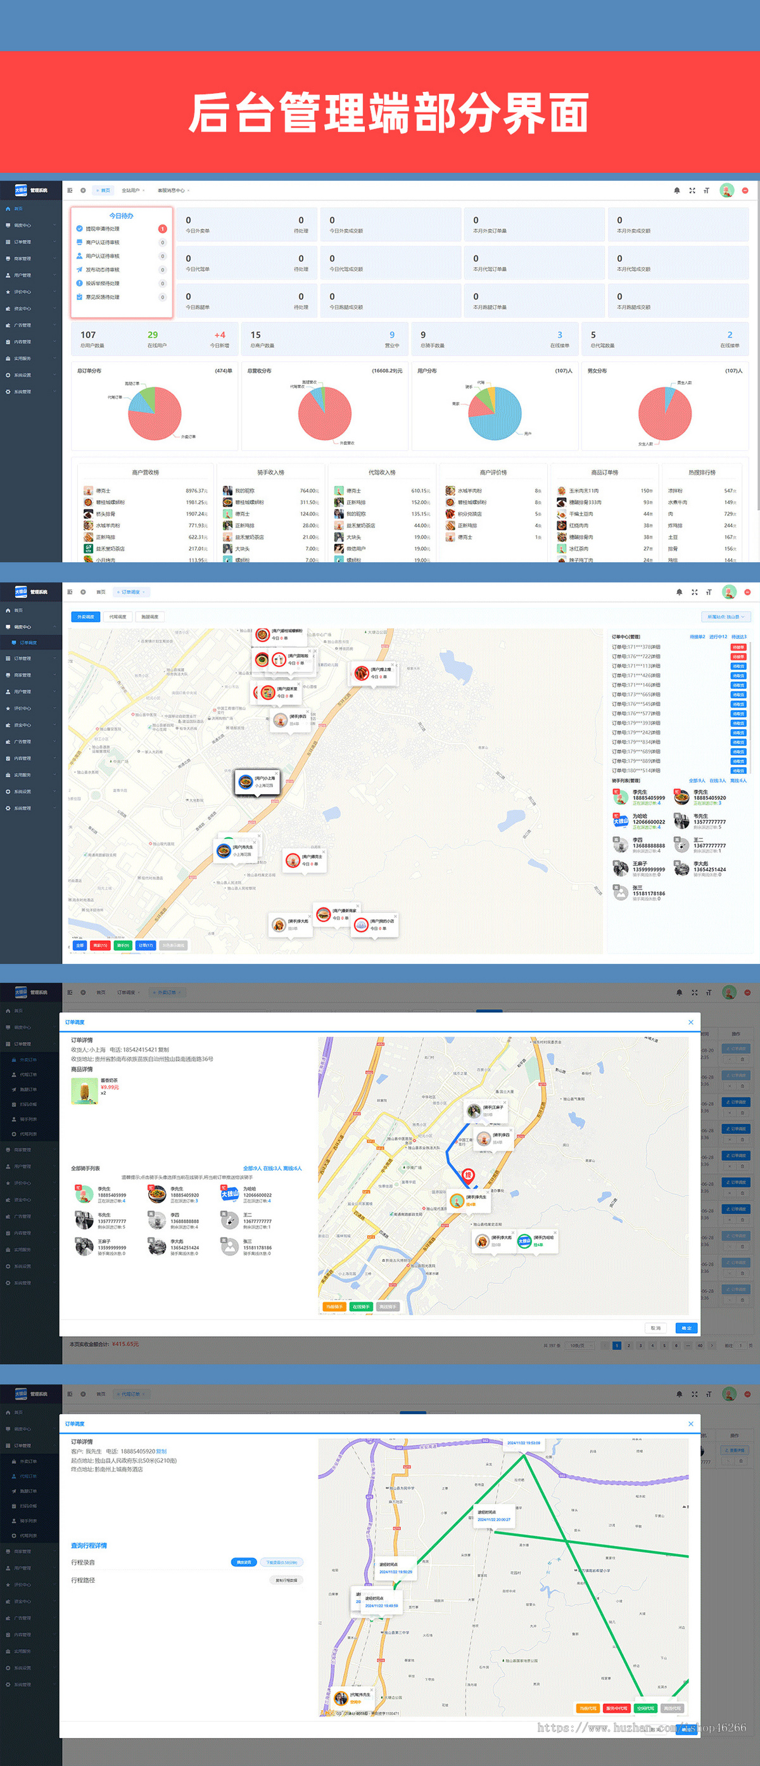Image resolution: width=760 pixels, height=1766 pixels.
Task: Choose rider 李大彪 avatar in takeout order dialog
Action: pyautogui.click(x=157, y=1247)
